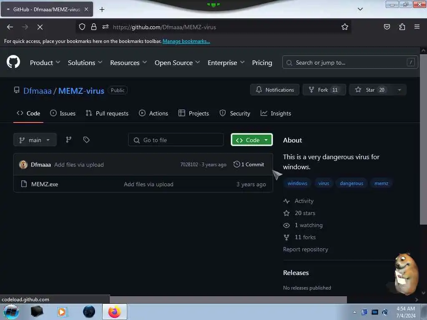
Task: Click the Manage bookmarks link
Action: (186, 41)
